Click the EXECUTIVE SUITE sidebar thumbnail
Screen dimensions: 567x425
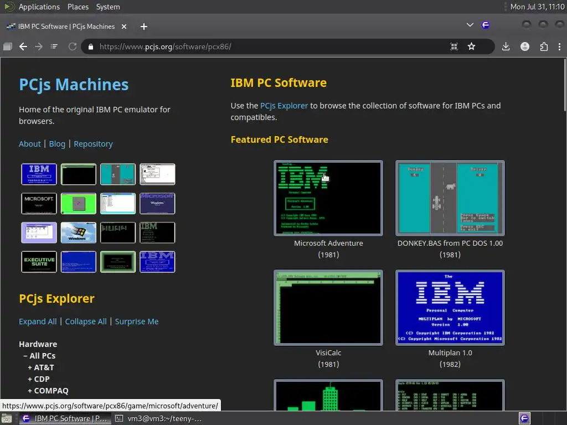coord(39,262)
